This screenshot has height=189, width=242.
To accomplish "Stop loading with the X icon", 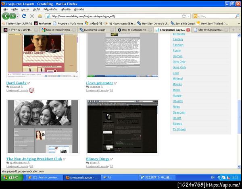I will [32, 16].
